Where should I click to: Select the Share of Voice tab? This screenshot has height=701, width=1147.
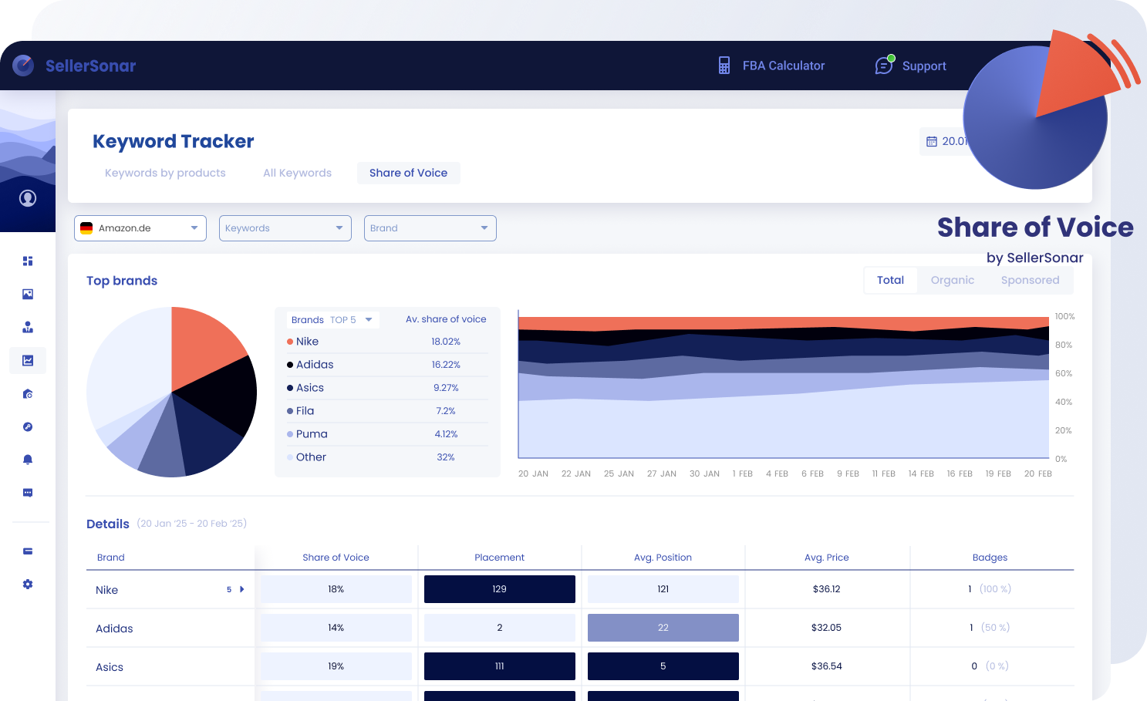(408, 173)
